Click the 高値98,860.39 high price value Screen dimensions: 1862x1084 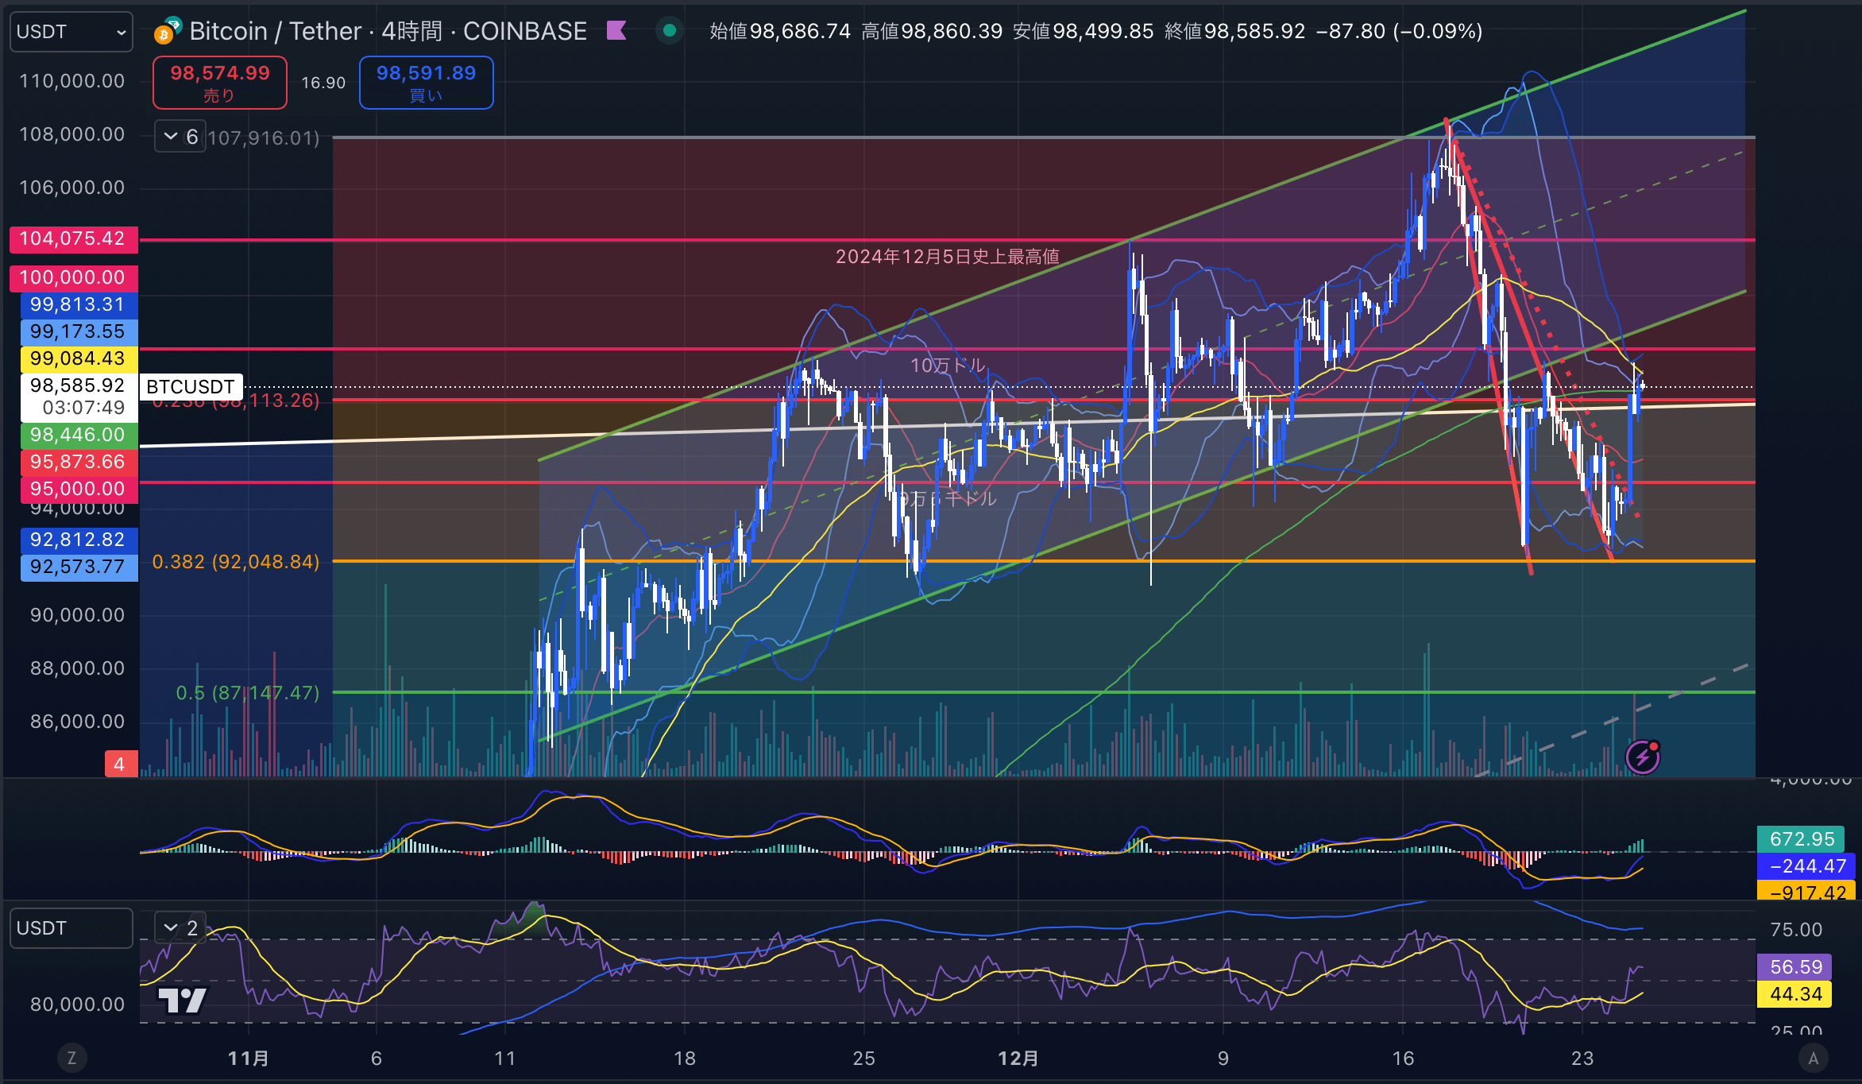[x=932, y=31]
